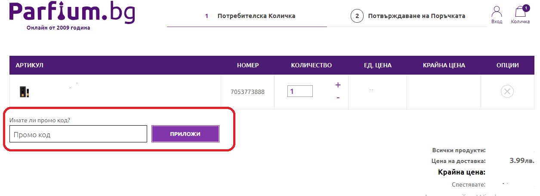The image size is (540, 196).
Task: Click the quantity number field
Action: click(300, 91)
